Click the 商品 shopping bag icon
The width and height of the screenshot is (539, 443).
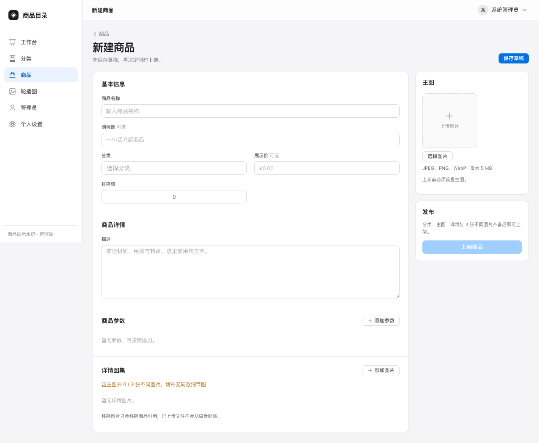(13, 75)
